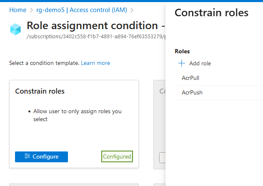263x186 pixels.
Task: Open rg-demo5 Access control (IAM) breadcrumb
Action: [82, 10]
